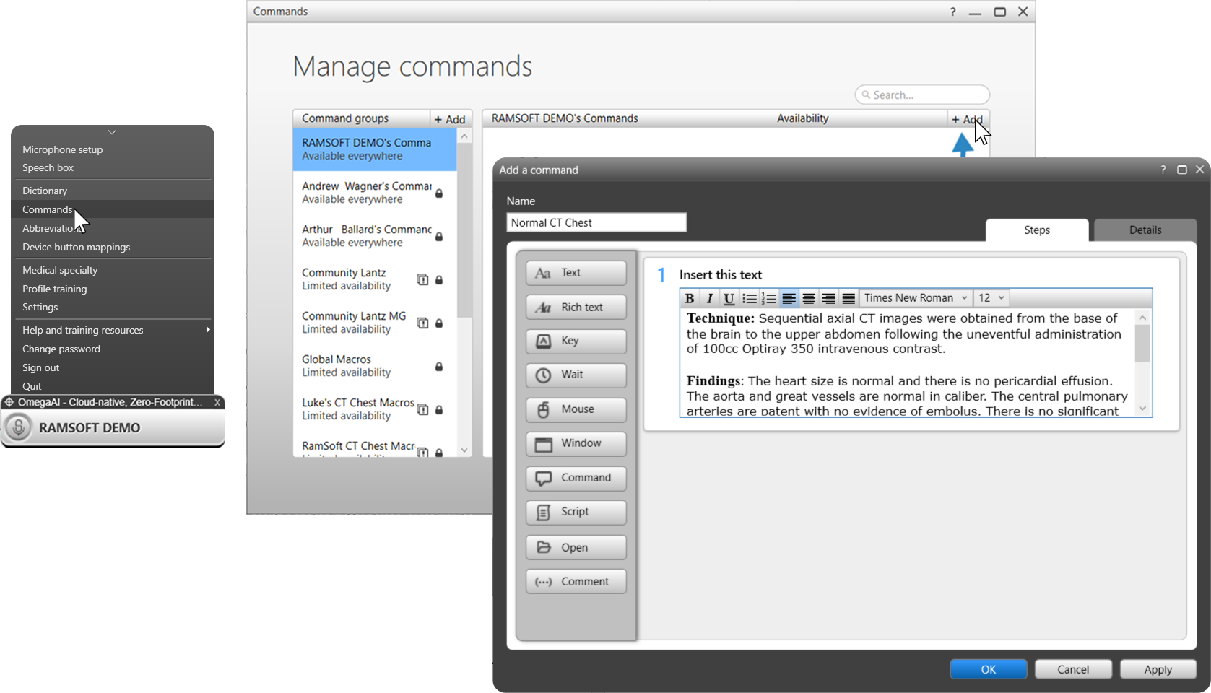
Task: Open the font size 12 dropdown
Action: tap(991, 298)
